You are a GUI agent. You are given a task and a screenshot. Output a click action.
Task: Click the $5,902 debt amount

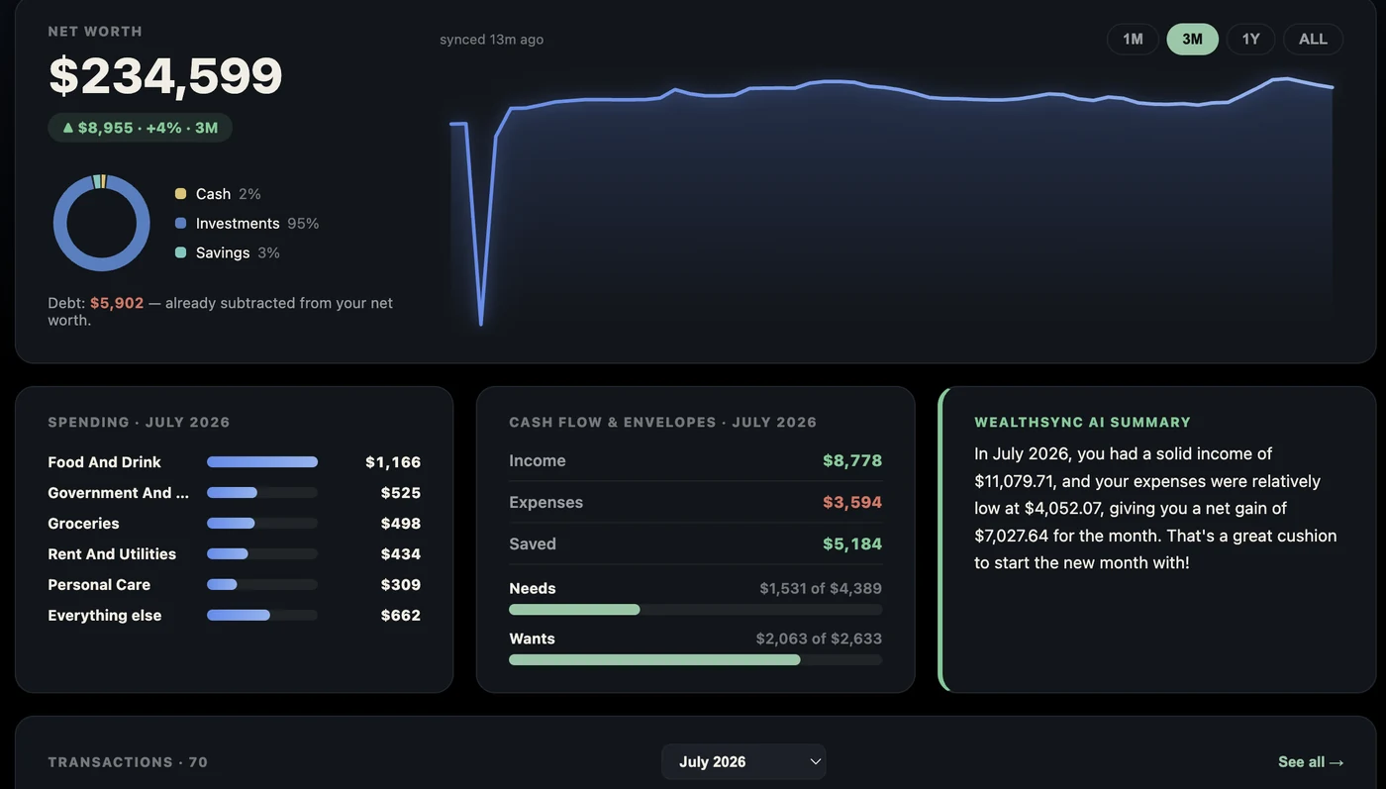coord(117,303)
